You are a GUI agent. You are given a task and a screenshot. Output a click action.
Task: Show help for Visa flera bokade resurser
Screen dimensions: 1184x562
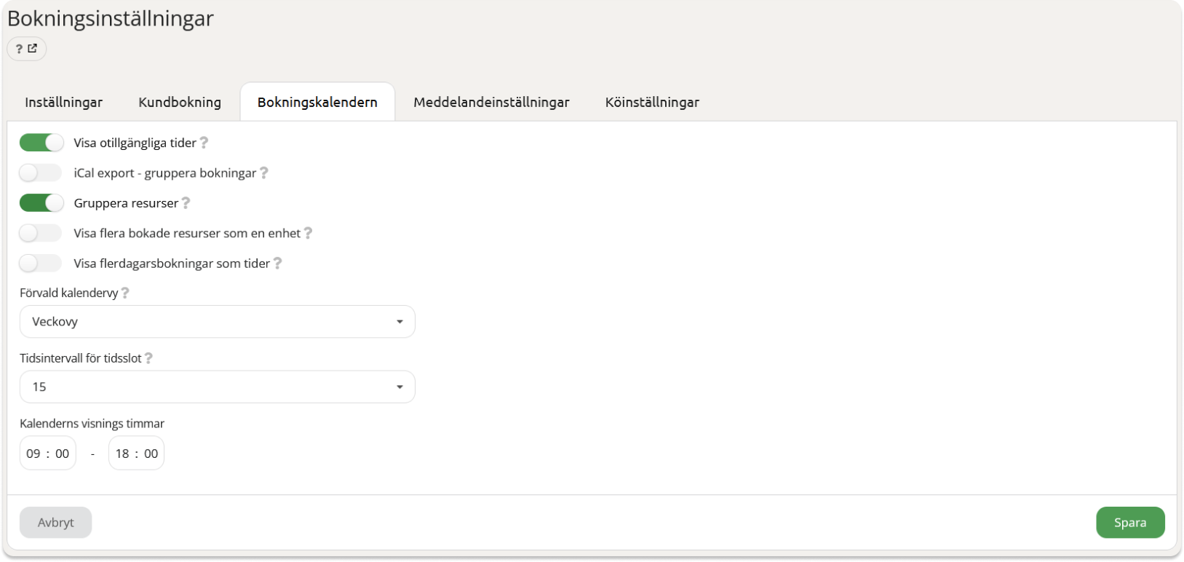(308, 233)
